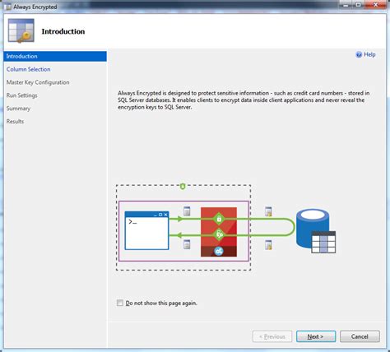Viewport: 390px width, 352px height.
Task: Click the blue gear icon on red block
Action: coord(219,251)
